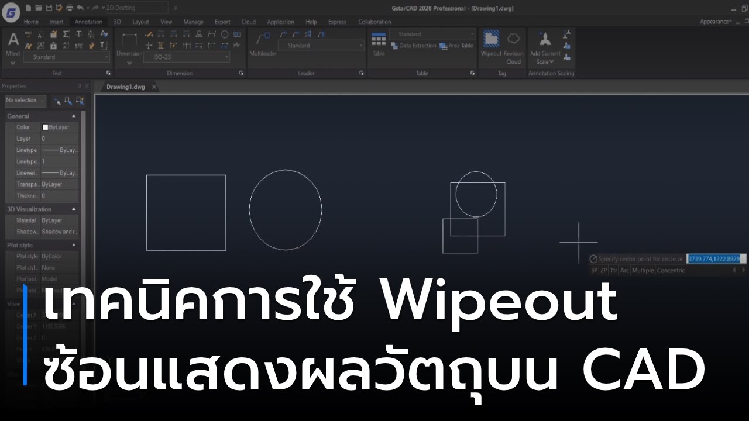The height and width of the screenshot is (421, 749).
Task: Click the New file icon in quick access toolbar
Action: [x=30, y=8]
